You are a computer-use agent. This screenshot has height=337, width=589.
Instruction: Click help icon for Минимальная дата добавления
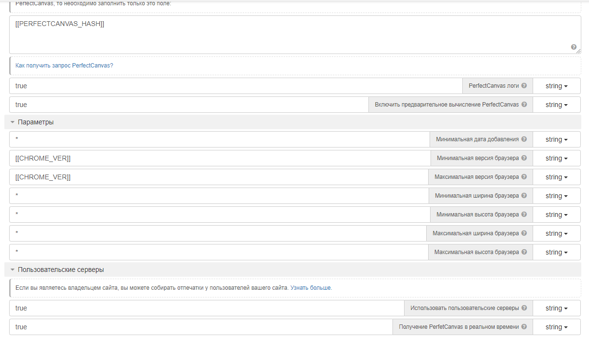coord(524,139)
